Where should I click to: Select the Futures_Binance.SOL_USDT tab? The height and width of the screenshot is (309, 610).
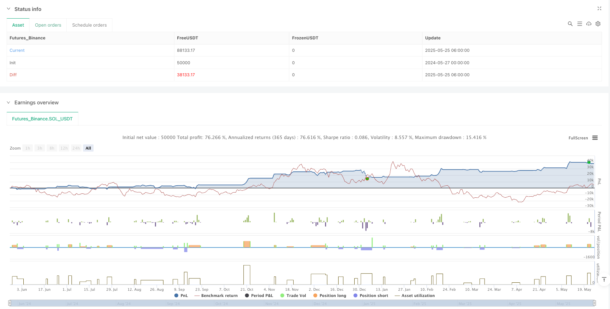42,119
